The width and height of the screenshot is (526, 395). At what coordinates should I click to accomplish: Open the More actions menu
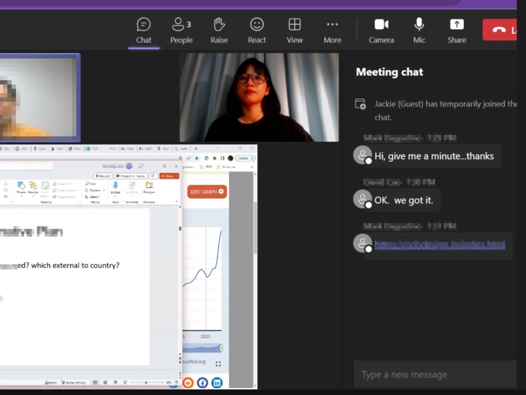click(332, 31)
